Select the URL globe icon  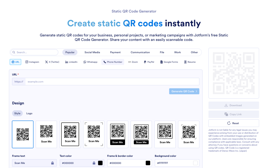pyautogui.click(x=13, y=62)
